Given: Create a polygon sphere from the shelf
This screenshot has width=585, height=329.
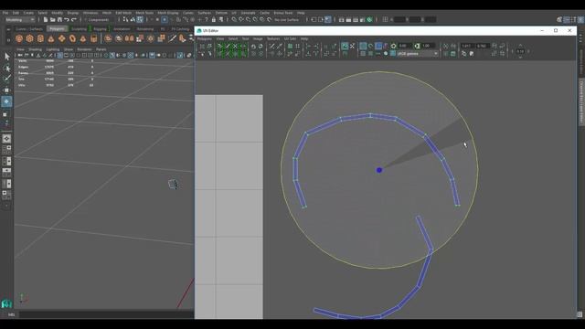Looking at the screenshot, I should pos(19,38).
